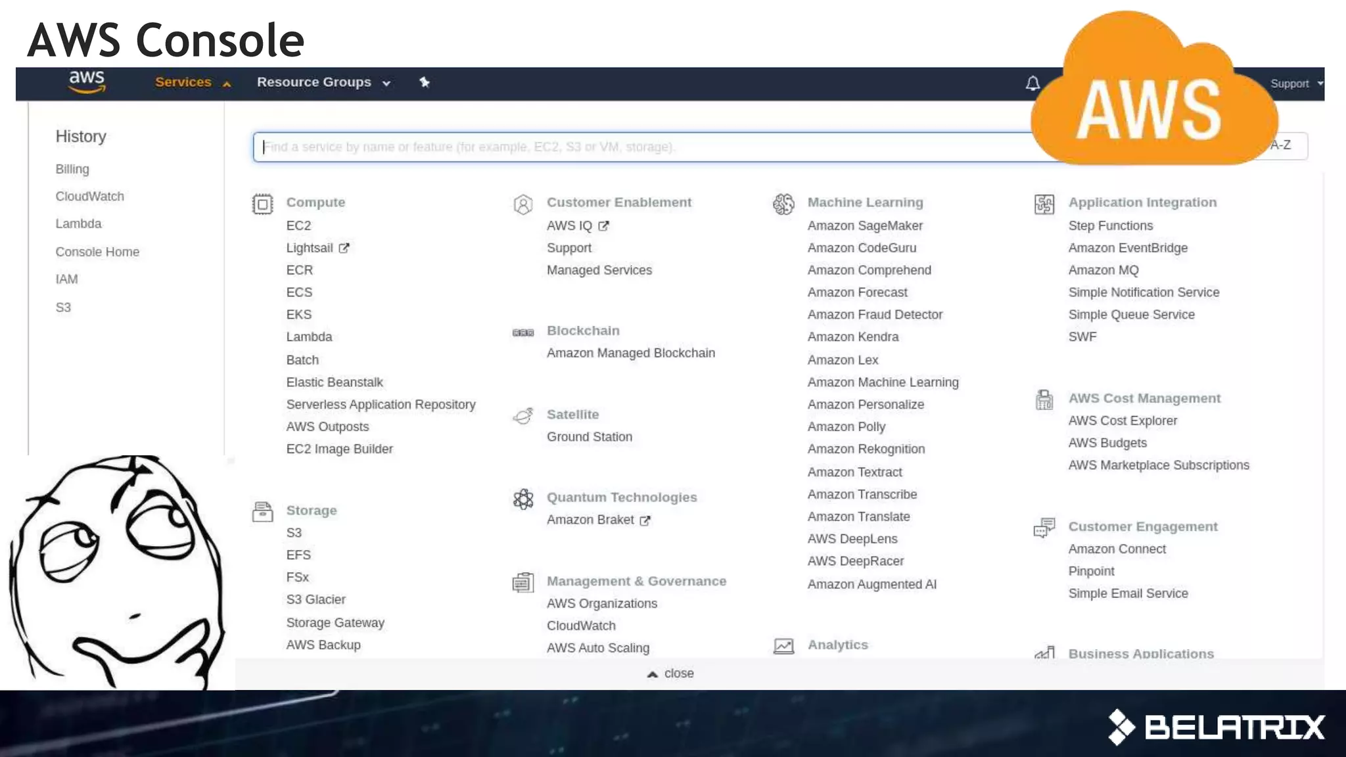The width and height of the screenshot is (1346, 757).
Task: Open Elastic Beanstalk
Action: pyautogui.click(x=334, y=382)
